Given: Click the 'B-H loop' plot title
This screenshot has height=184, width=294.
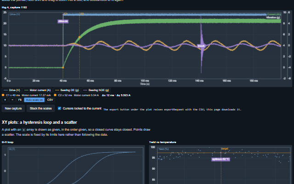Looking at the screenshot, I should pyautogui.click(x=7, y=142).
